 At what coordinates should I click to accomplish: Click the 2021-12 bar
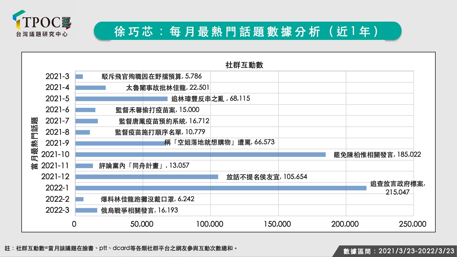tap(147, 177)
